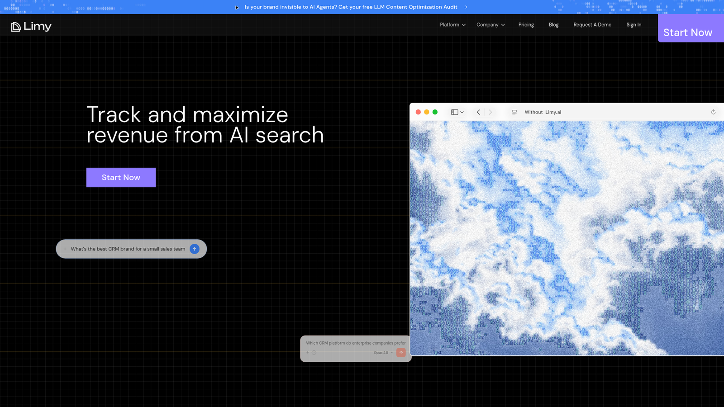Open the sidebar options chevron in the mock browser
This screenshot has width=724, height=407.
[x=462, y=112]
